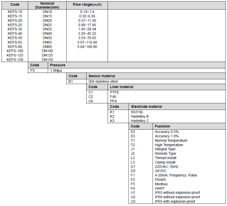Select the 304 stainless steel entry
The width and height of the screenshot is (227, 206).
(103, 81)
